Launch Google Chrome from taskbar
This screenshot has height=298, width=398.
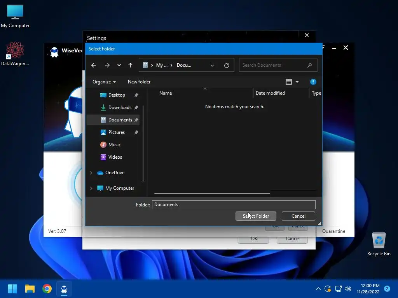(x=47, y=289)
